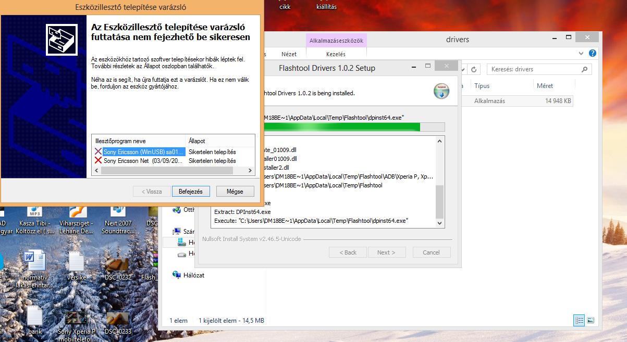The image size is (627, 342).
Task: Click the failed red X icon beside Sony Ericsson Net
Action: [x=98, y=161]
